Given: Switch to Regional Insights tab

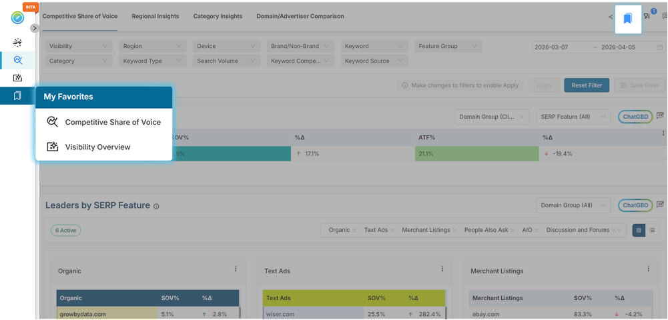Looking at the screenshot, I should (x=155, y=16).
